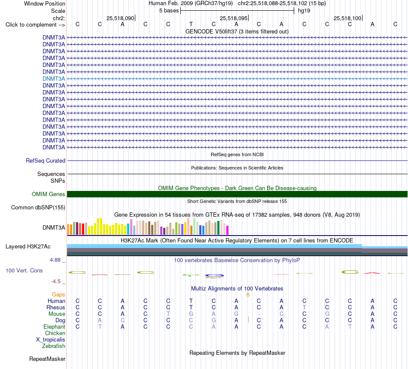Open "Short Genetic Variants from dbSNP release 155" title

237,201
